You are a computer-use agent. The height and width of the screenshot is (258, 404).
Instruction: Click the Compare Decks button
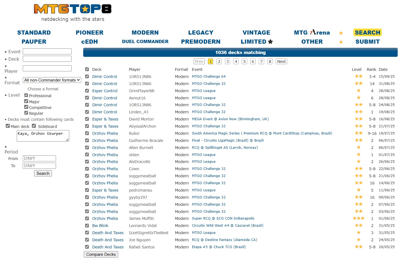pos(101,254)
